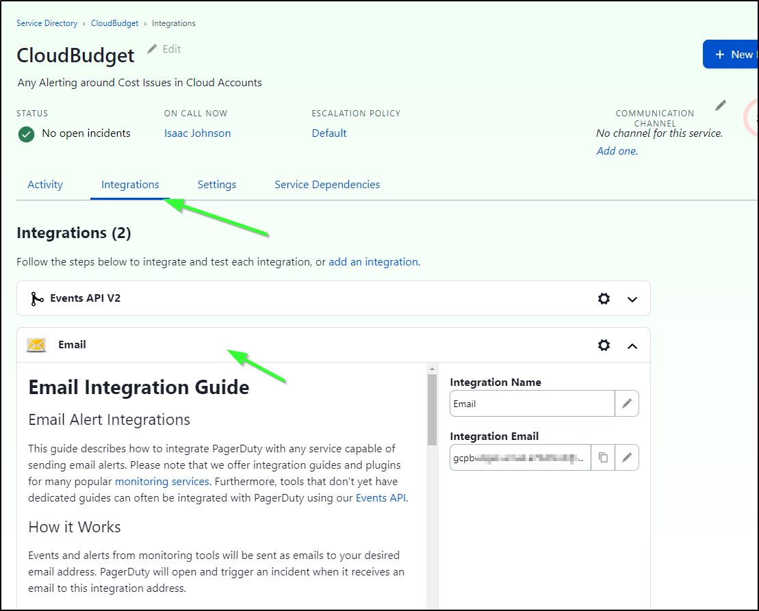This screenshot has height=611, width=759.
Task: Edit the communication channel with the pencil icon
Action: point(721,105)
